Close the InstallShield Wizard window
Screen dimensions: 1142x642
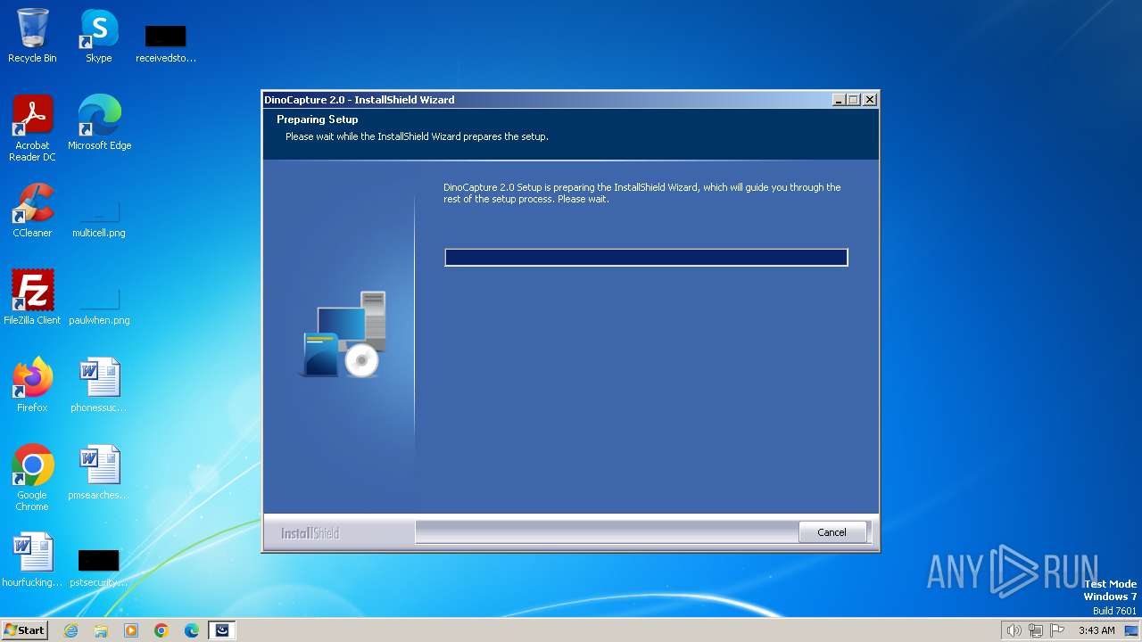pyautogui.click(x=870, y=100)
